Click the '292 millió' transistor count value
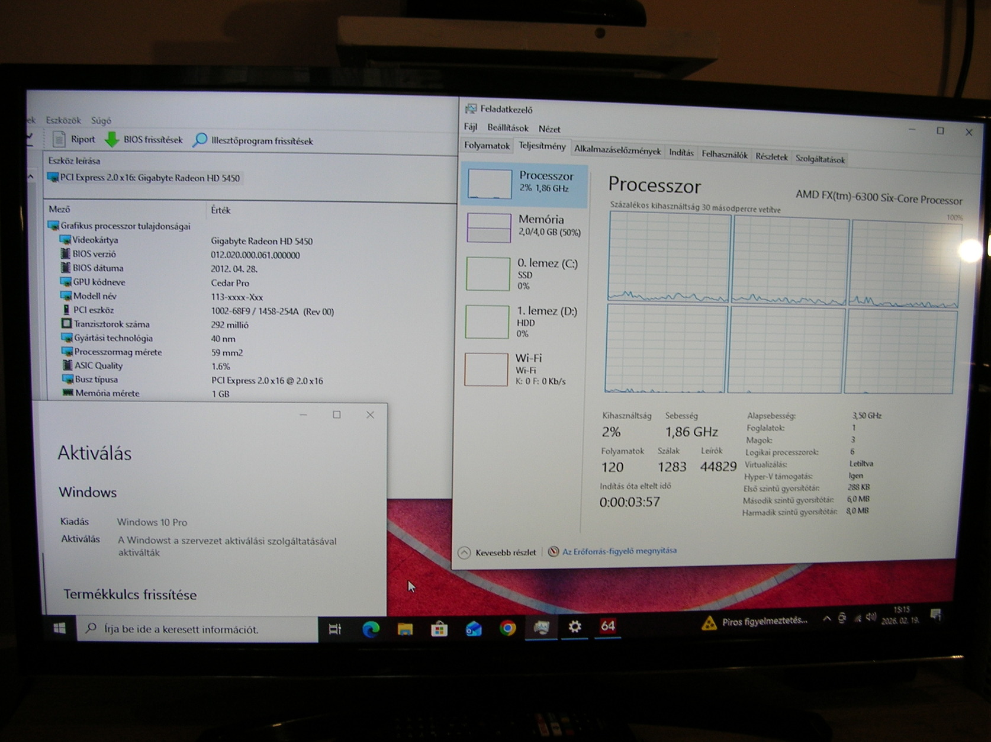 [230, 325]
